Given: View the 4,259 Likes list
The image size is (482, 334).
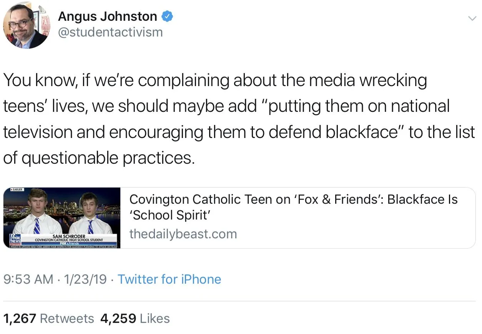Looking at the screenshot, I should click(135, 319).
